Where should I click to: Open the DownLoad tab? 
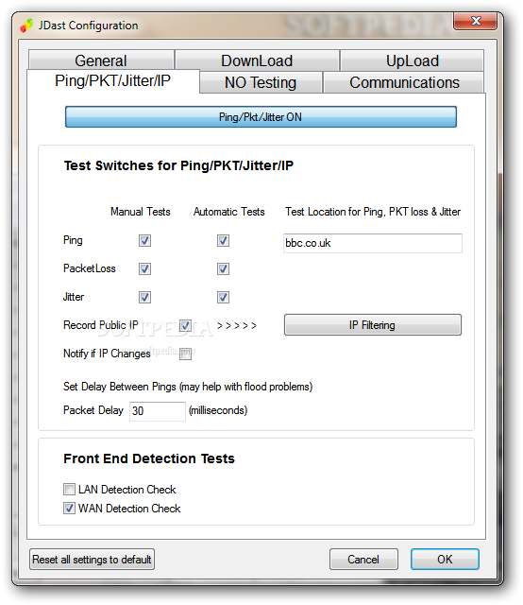[x=257, y=60]
